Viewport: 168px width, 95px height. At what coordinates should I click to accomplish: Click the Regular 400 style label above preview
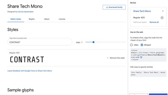tap(14, 53)
